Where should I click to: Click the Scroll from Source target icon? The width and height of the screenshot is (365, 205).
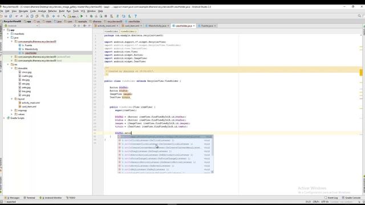(x=75, y=26)
